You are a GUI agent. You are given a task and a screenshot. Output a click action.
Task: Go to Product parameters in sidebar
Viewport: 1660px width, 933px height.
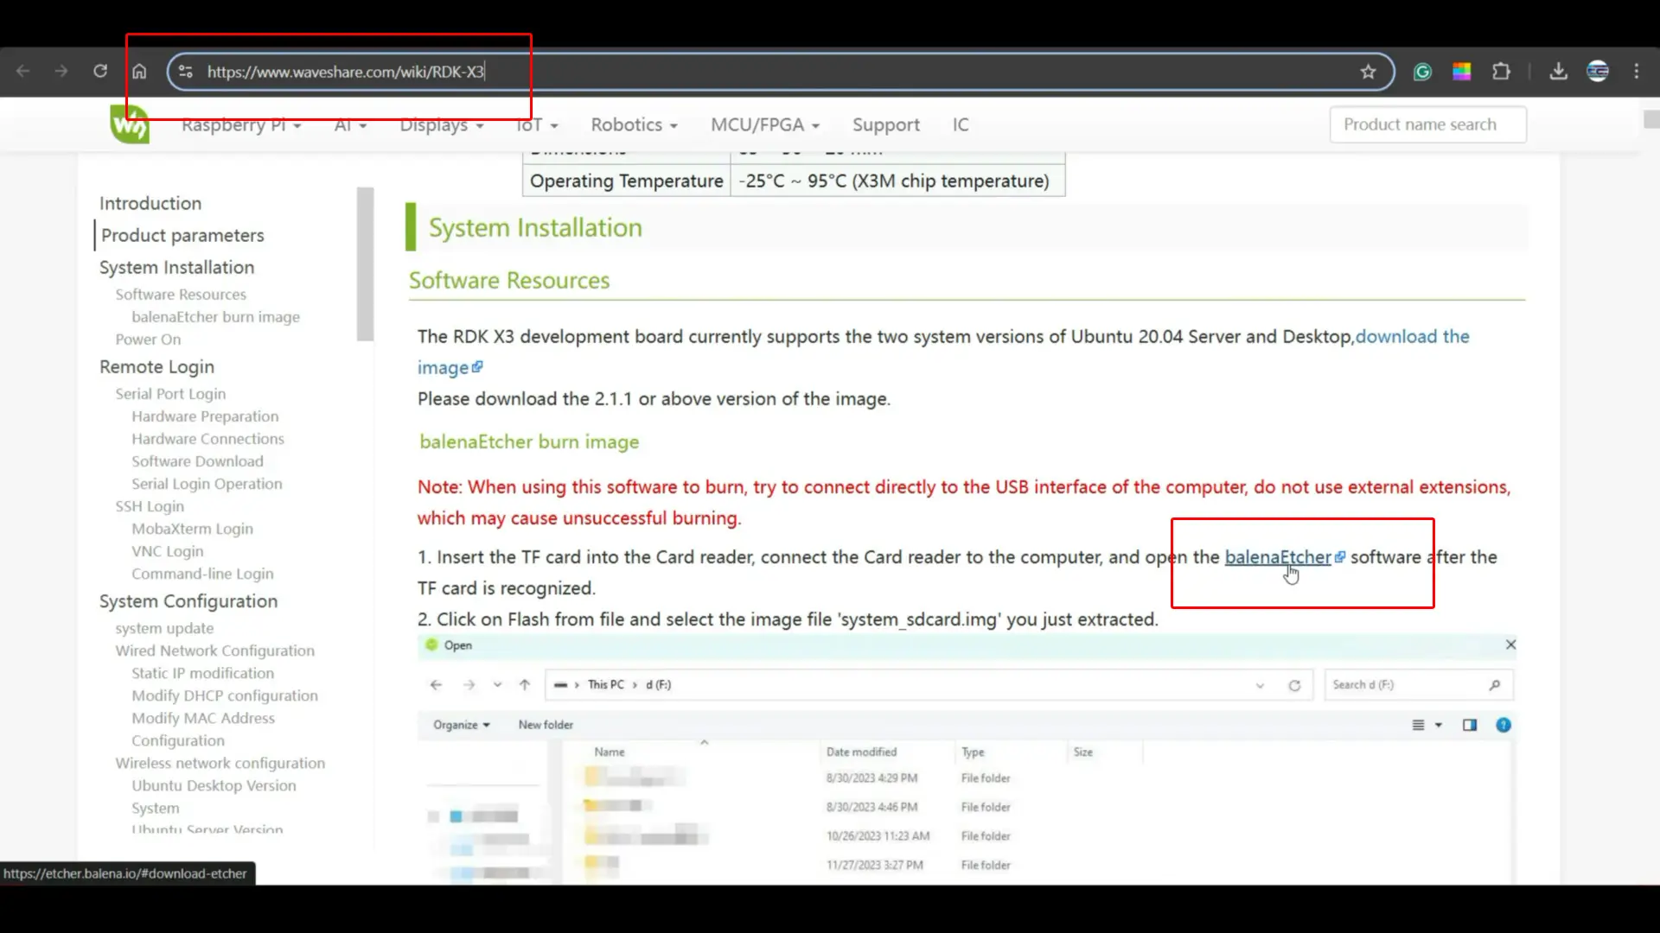click(x=182, y=235)
